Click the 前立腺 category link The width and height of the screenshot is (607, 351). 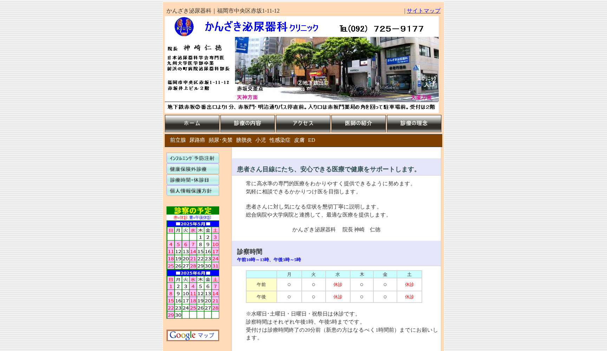[177, 140]
